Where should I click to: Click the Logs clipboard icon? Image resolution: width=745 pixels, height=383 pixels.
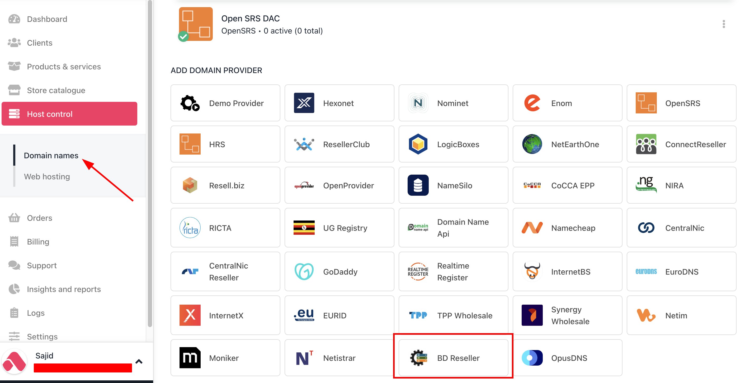[x=14, y=313]
